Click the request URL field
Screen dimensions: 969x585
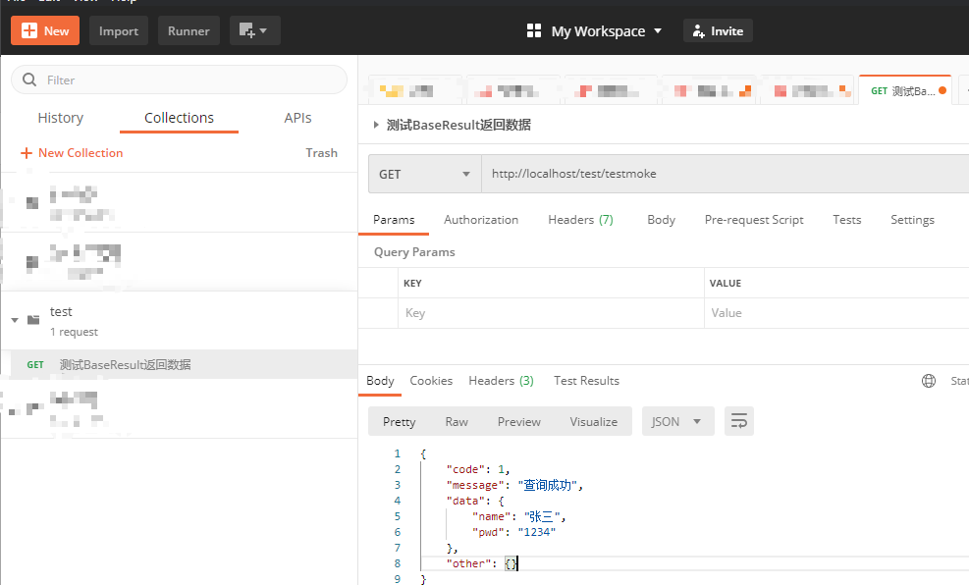pos(725,174)
